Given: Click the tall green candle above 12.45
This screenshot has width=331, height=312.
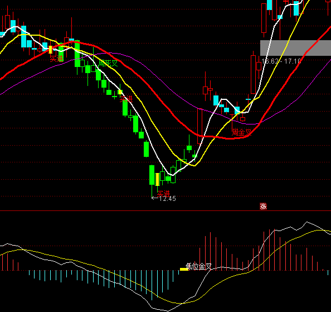Looking at the screenshot, I should click(x=152, y=175).
